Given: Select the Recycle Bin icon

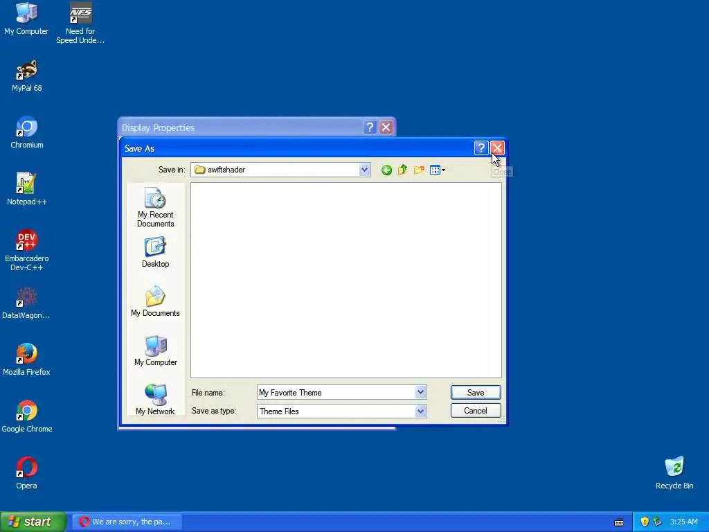Looking at the screenshot, I should tap(674, 474).
